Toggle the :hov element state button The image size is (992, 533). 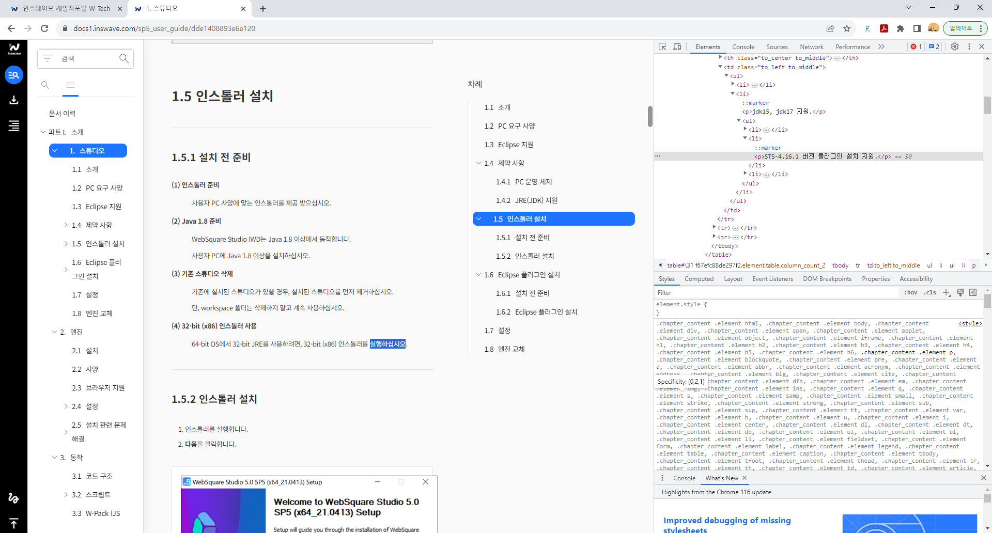pyautogui.click(x=911, y=292)
